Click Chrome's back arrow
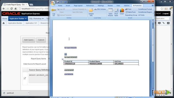 4,9
